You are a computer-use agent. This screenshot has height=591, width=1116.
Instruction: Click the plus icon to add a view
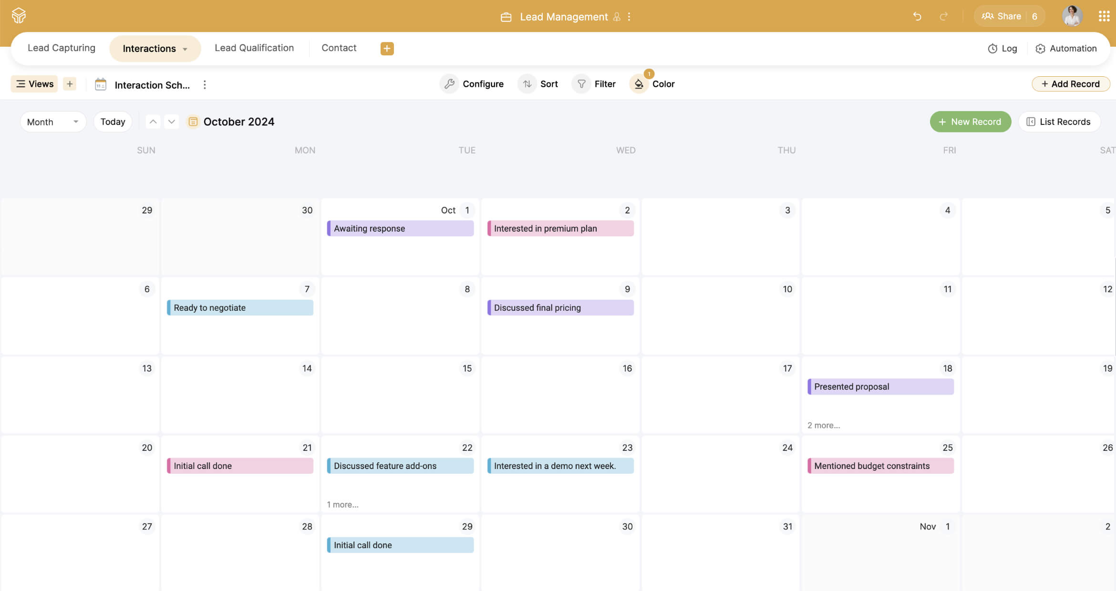pyautogui.click(x=69, y=83)
